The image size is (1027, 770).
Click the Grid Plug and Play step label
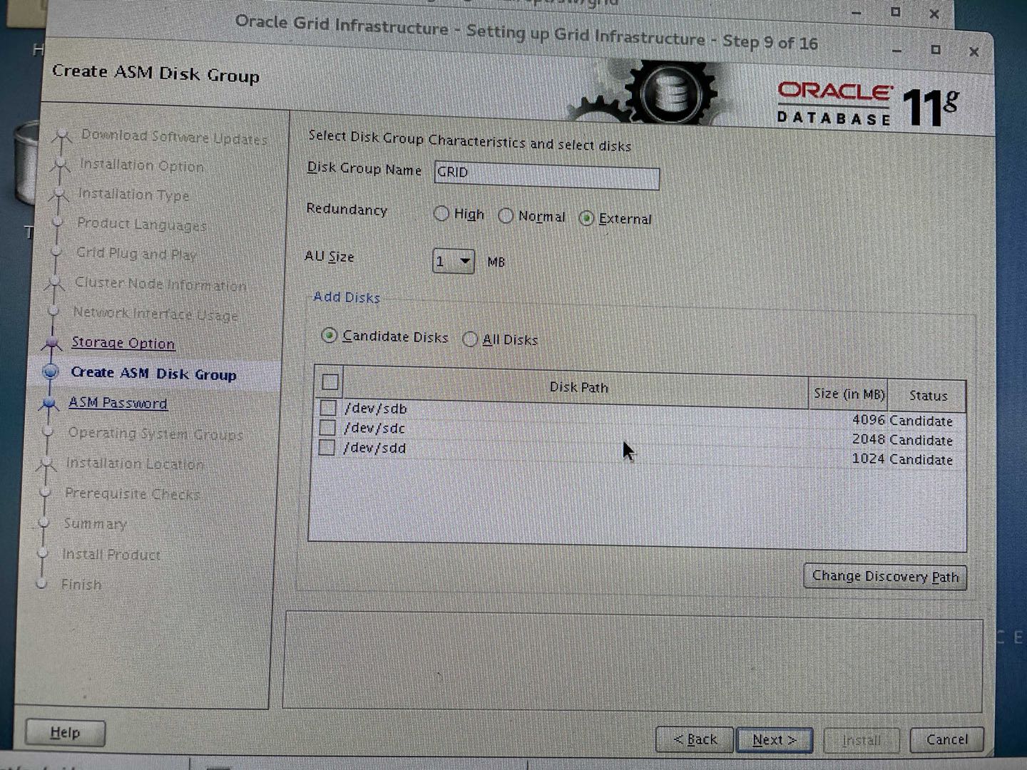[136, 253]
